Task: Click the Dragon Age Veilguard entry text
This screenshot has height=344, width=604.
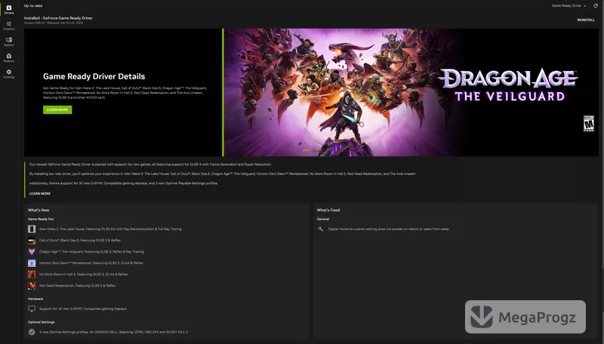Action: pyautogui.click(x=91, y=252)
